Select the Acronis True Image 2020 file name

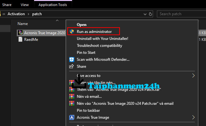pyautogui.click(x=45, y=33)
